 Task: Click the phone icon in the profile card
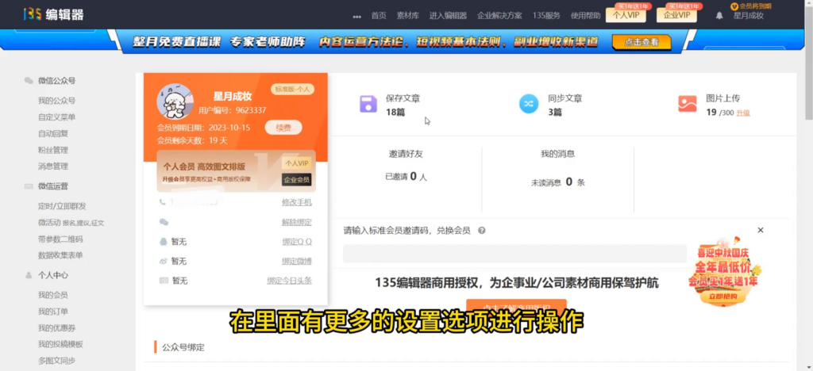[x=163, y=202]
